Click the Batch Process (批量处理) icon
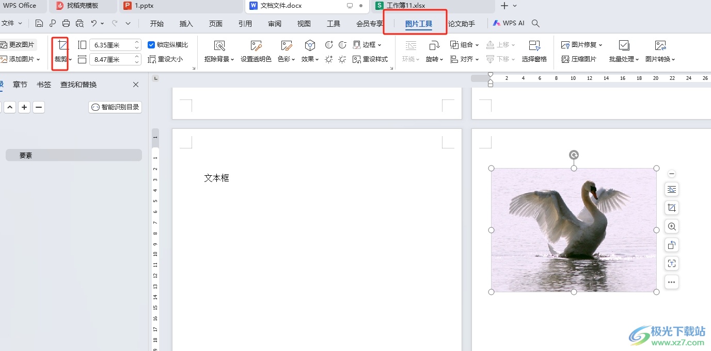 624,45
